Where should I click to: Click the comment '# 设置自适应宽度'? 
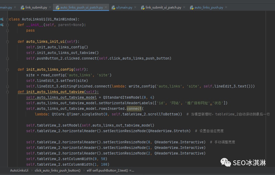[x=209, y=131]
